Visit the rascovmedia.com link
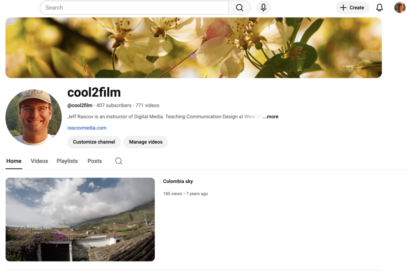 point(87,128)
